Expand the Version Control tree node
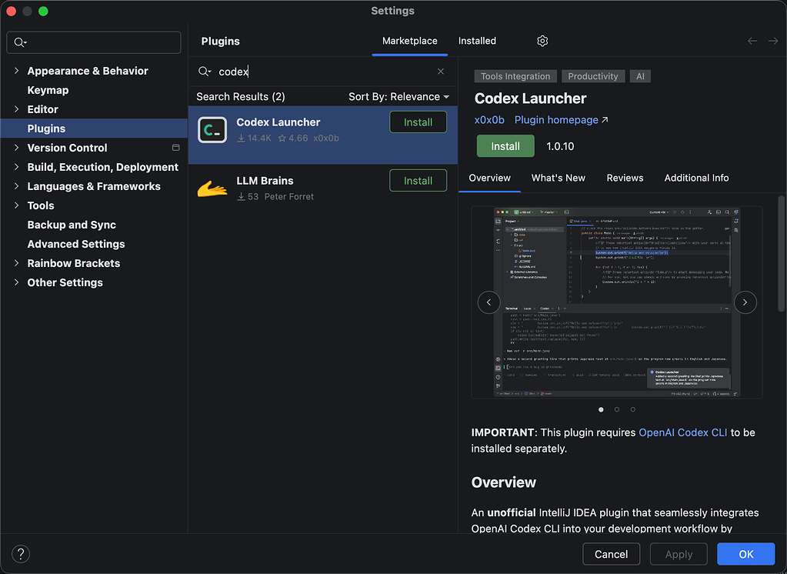The width and height of the screenshot is (787, 574). [x=17, y=148]
